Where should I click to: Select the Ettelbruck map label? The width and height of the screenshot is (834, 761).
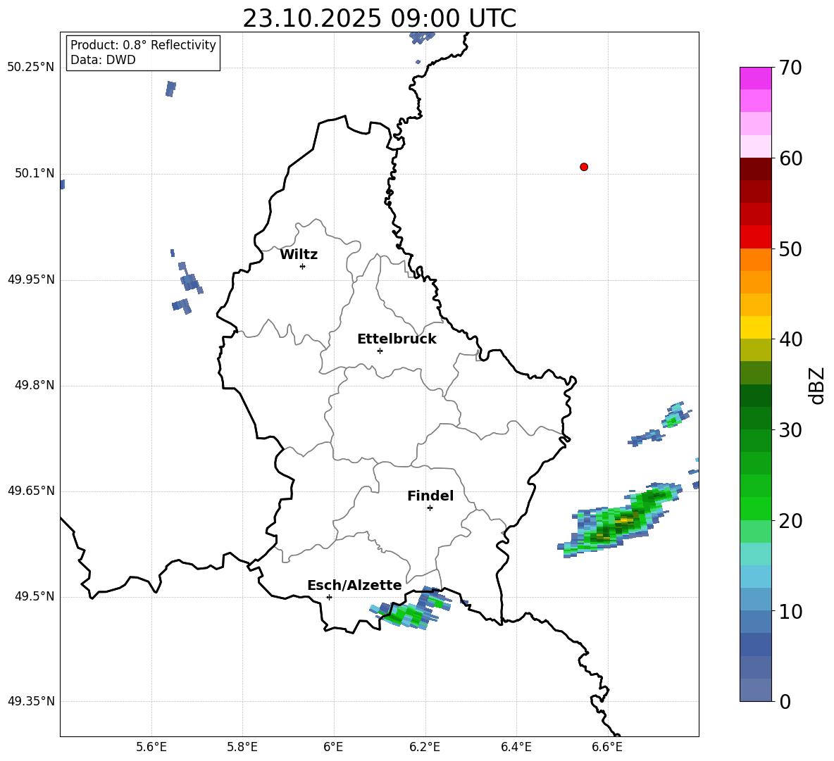tap(397, 339)
